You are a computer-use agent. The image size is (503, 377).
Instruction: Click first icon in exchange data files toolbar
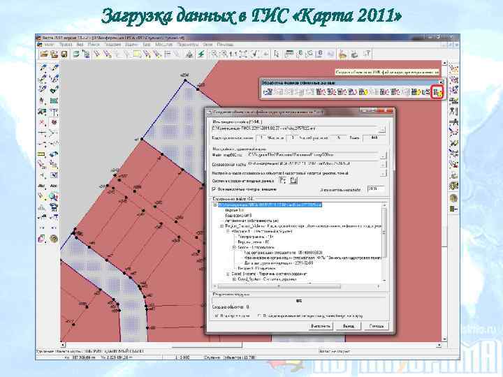[268, 92]
